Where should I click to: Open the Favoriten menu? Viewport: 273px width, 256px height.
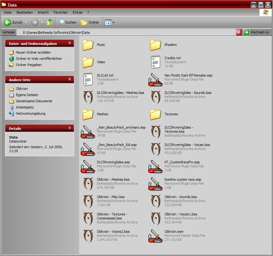pos(60,12)
